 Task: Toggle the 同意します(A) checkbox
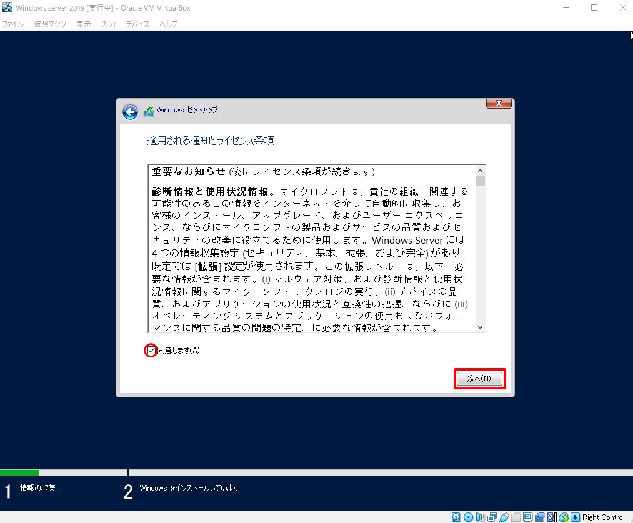[x=151, y=351]
